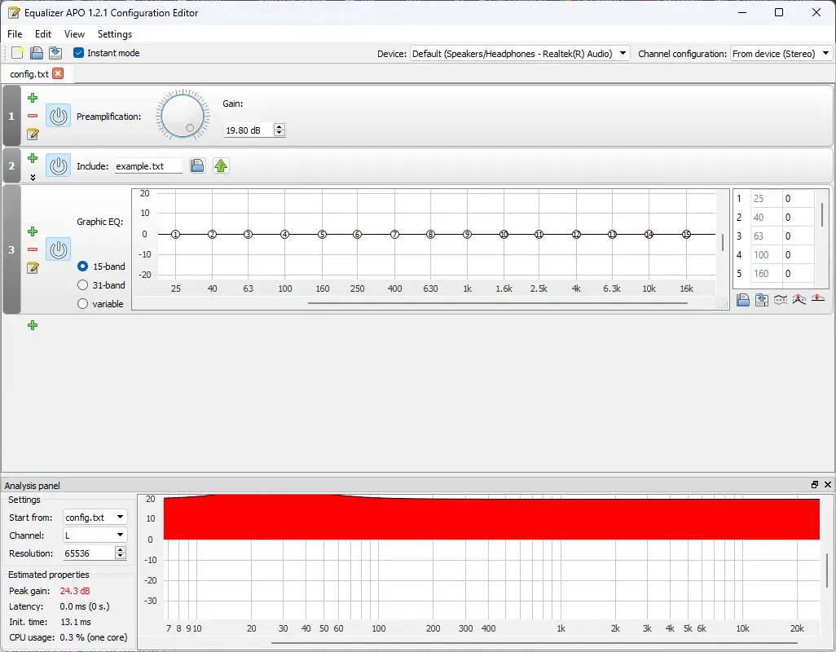836x652 pixels.
Task: Import a frequency response into the Graphic EQ
Action: click(742, 300)
